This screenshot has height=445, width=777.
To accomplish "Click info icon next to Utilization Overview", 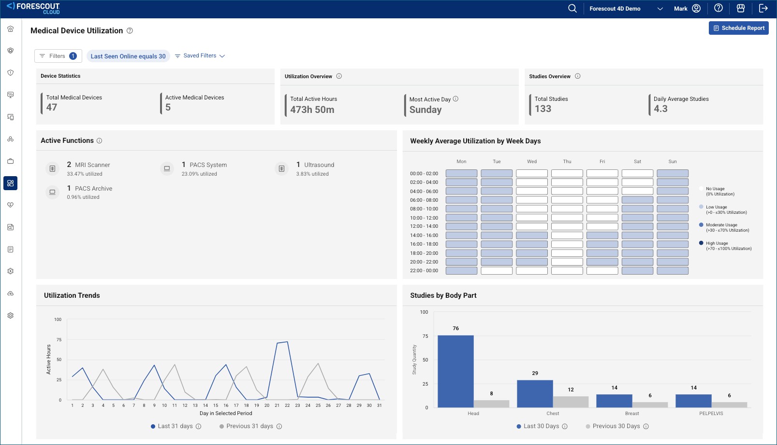I will 339,76.
